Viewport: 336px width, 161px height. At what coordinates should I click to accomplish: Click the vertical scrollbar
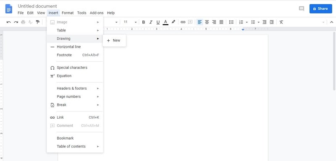click(x=334, y=61)
